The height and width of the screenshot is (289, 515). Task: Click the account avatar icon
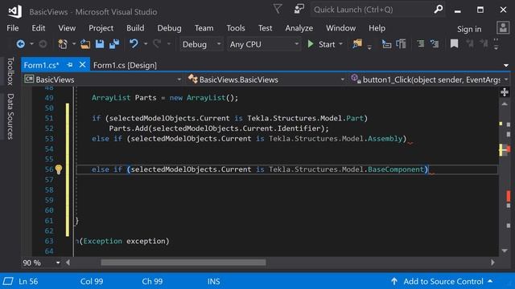(503, 28)
